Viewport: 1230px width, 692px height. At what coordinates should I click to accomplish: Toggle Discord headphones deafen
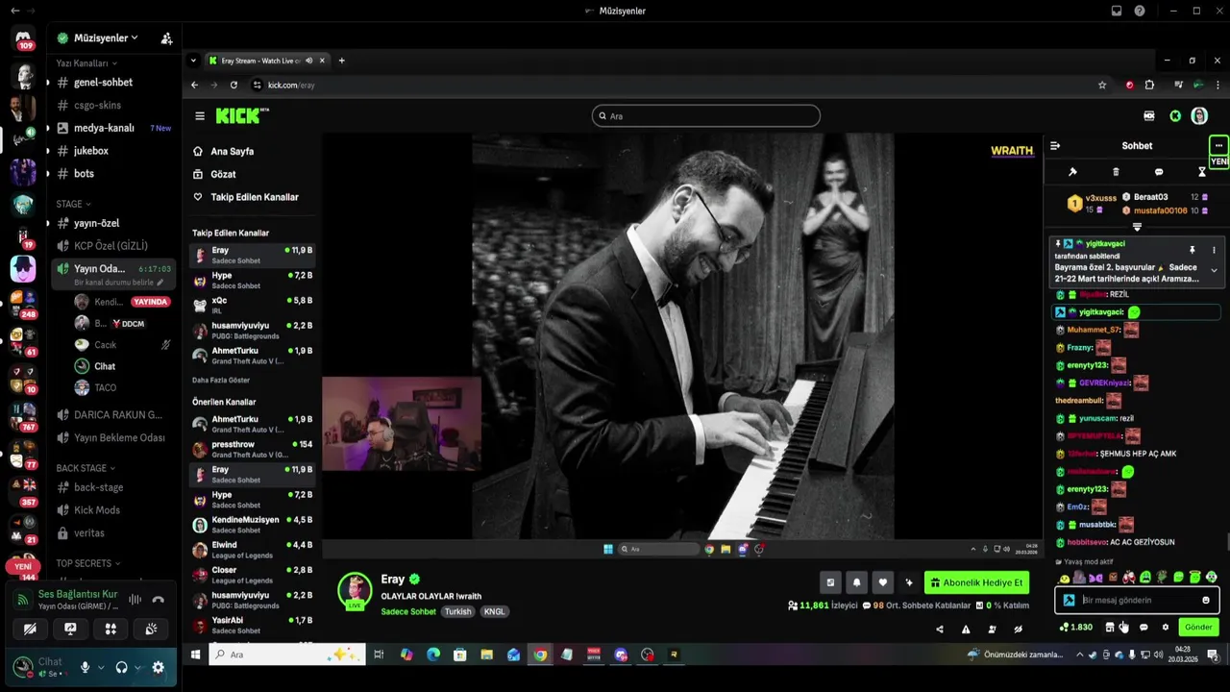click(x=121, y=667)
